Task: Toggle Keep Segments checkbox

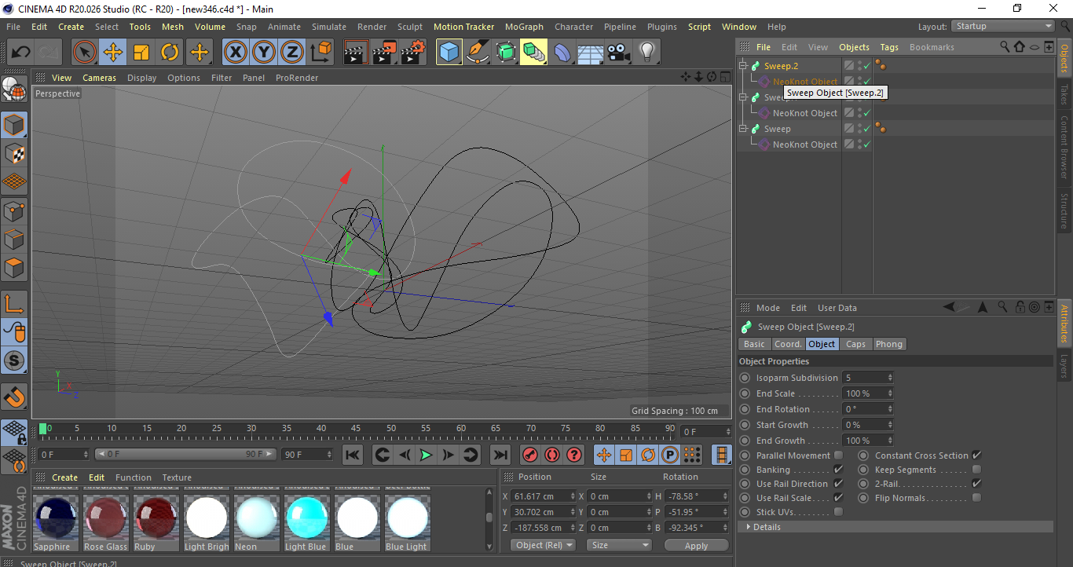Action: [x=976, y=470]
